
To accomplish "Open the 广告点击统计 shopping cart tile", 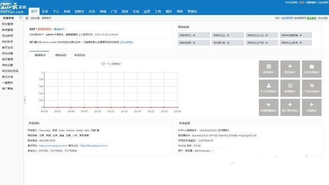I will tap(312, 88).
